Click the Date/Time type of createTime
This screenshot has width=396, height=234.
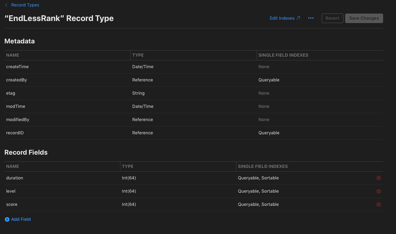tap(143, 67)
